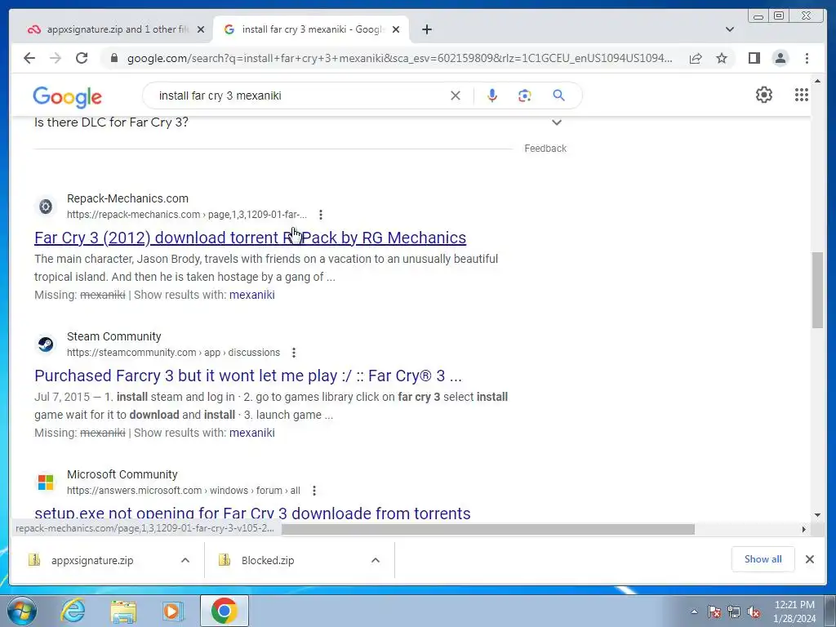The height and width of the screenshot is (627, 836).
Task: Click the steamcommunity.com URL breadcrumb
Action: [x=173, y=353]
